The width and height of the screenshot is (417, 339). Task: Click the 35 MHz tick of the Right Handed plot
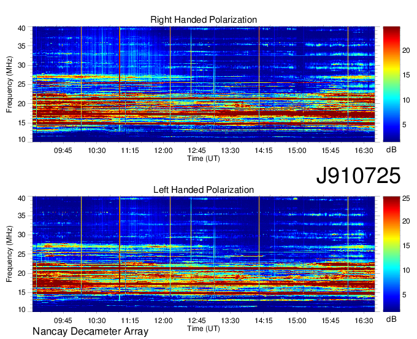[21, 46]
